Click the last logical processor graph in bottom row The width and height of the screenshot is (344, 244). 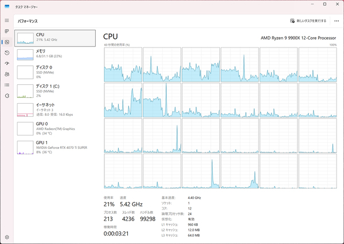click(318, 171)
